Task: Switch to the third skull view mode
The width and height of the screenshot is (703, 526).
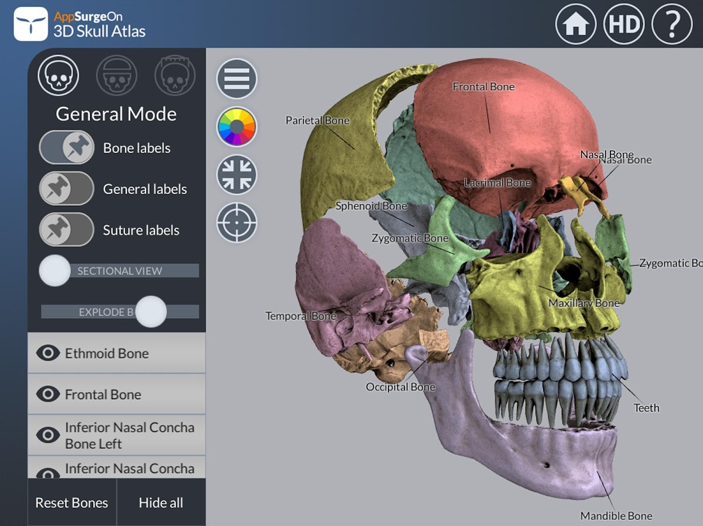Action: pos(174,75)
